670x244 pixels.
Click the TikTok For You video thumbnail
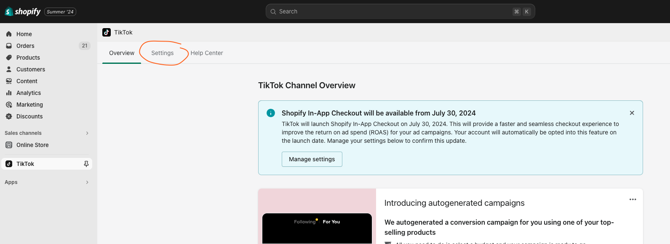[x=317, y=229]
